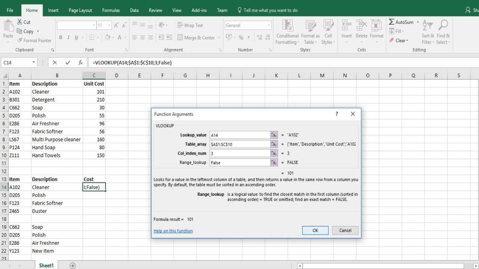
Task: Click the horizontal scrollbar left arrow
Action: pos(300,266)
